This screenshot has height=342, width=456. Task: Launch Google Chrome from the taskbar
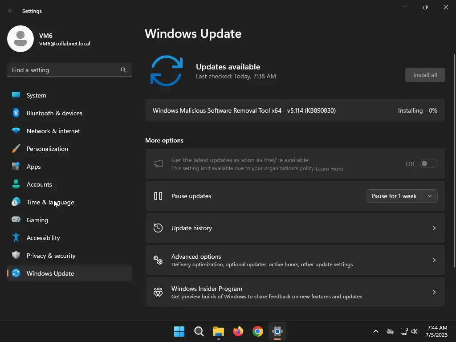pos(258,331)
